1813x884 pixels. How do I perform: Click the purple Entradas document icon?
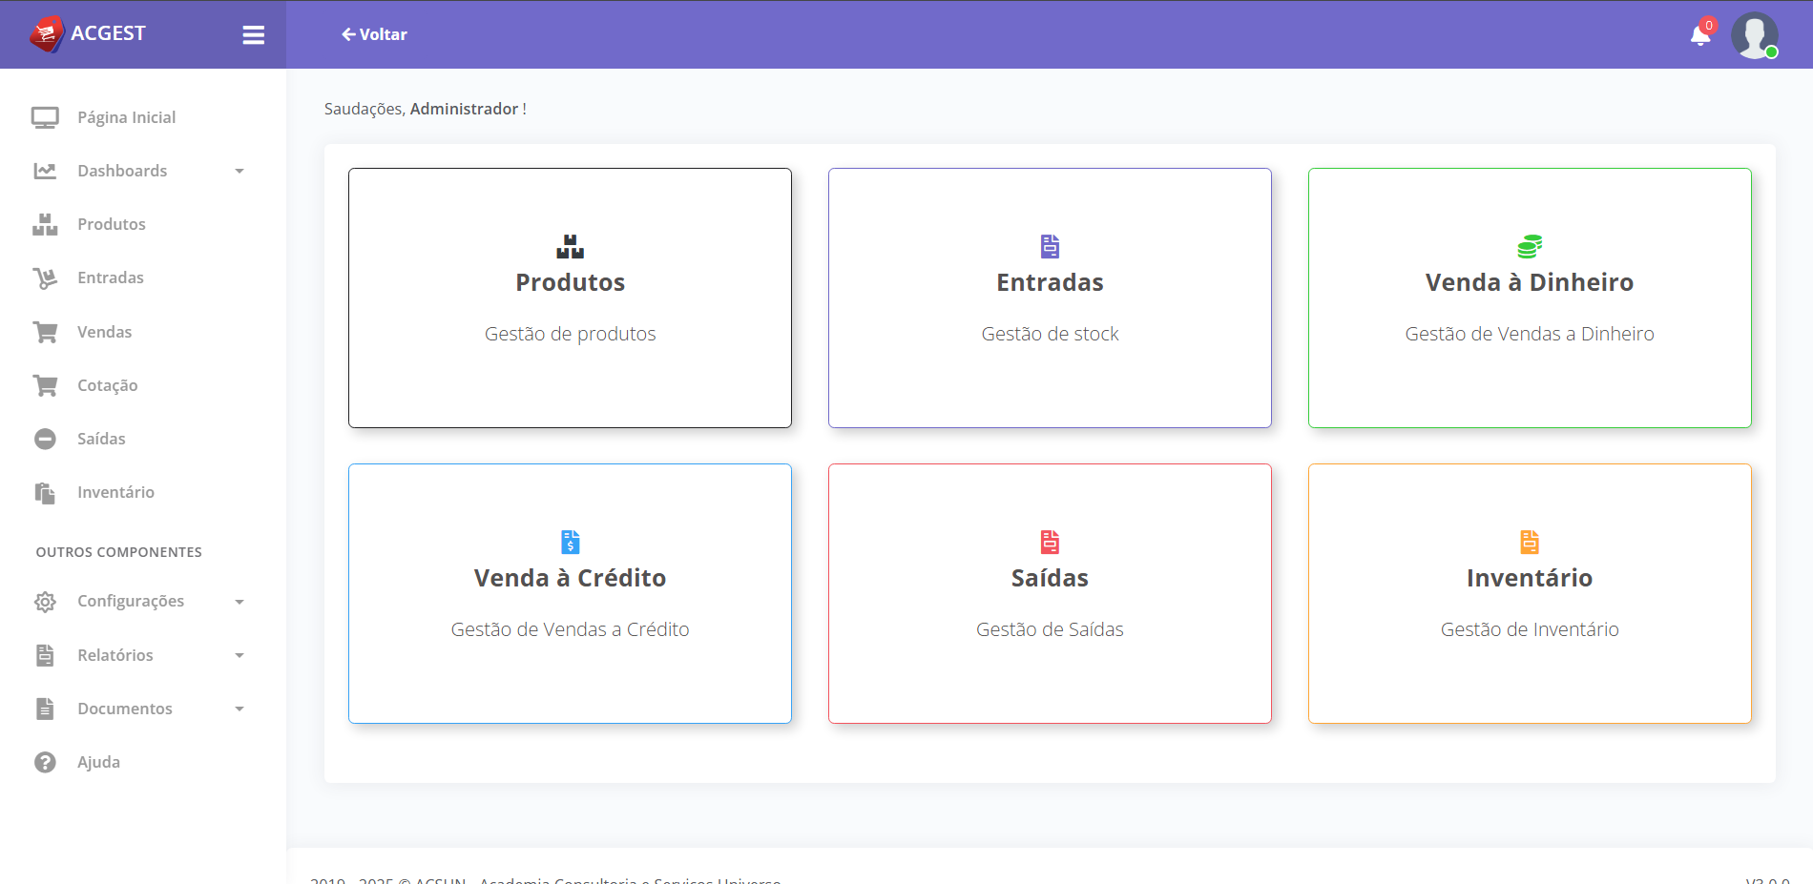click(1050, 246)
